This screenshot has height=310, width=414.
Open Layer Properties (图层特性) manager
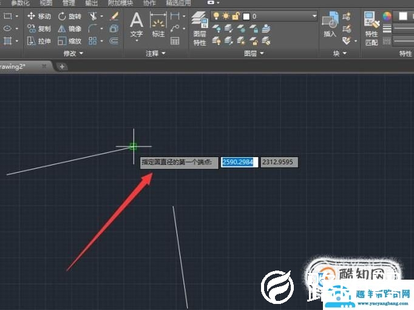[x=199, y=29]
